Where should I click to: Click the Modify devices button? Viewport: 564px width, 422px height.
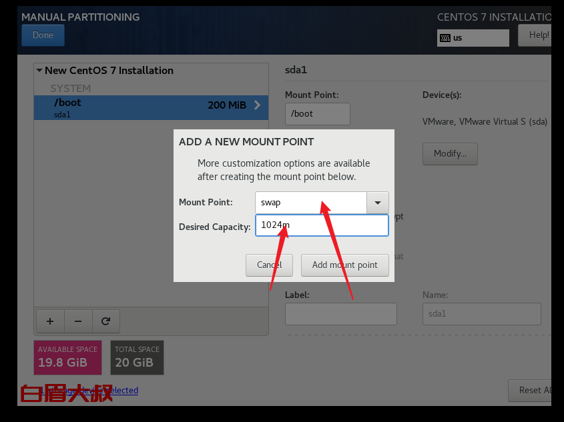click(450, 154)
